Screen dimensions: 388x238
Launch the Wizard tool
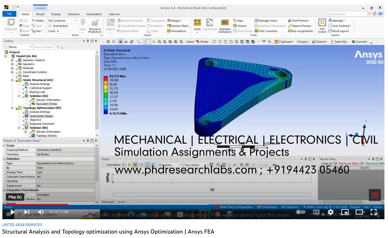[x=240, y=26]
